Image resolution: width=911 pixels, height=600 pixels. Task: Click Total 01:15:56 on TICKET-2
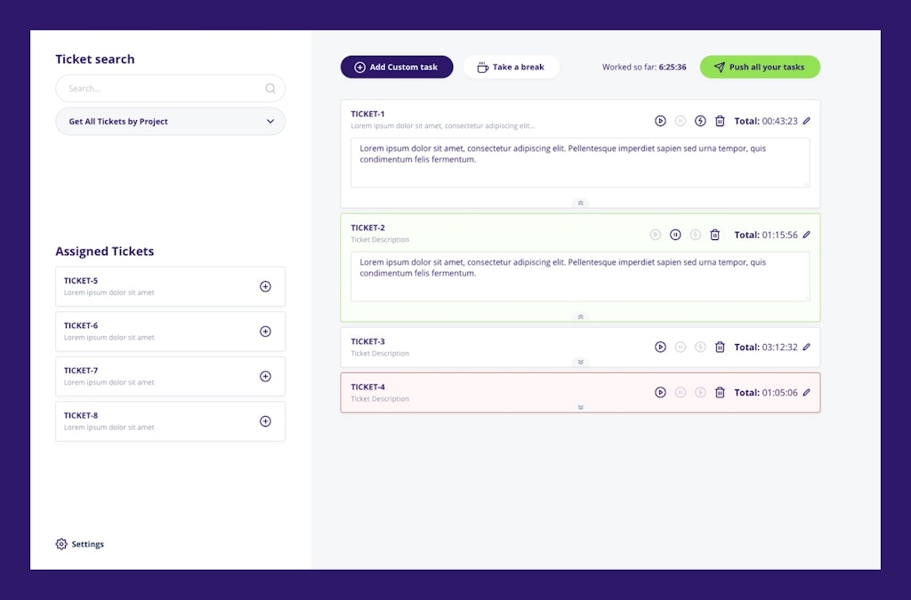pyautogui.click(x=766, y=235)
